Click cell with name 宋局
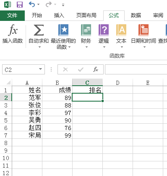Screen dimensions: 167x176 [27, 135]
